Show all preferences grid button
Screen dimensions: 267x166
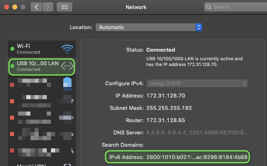(64, 7)
